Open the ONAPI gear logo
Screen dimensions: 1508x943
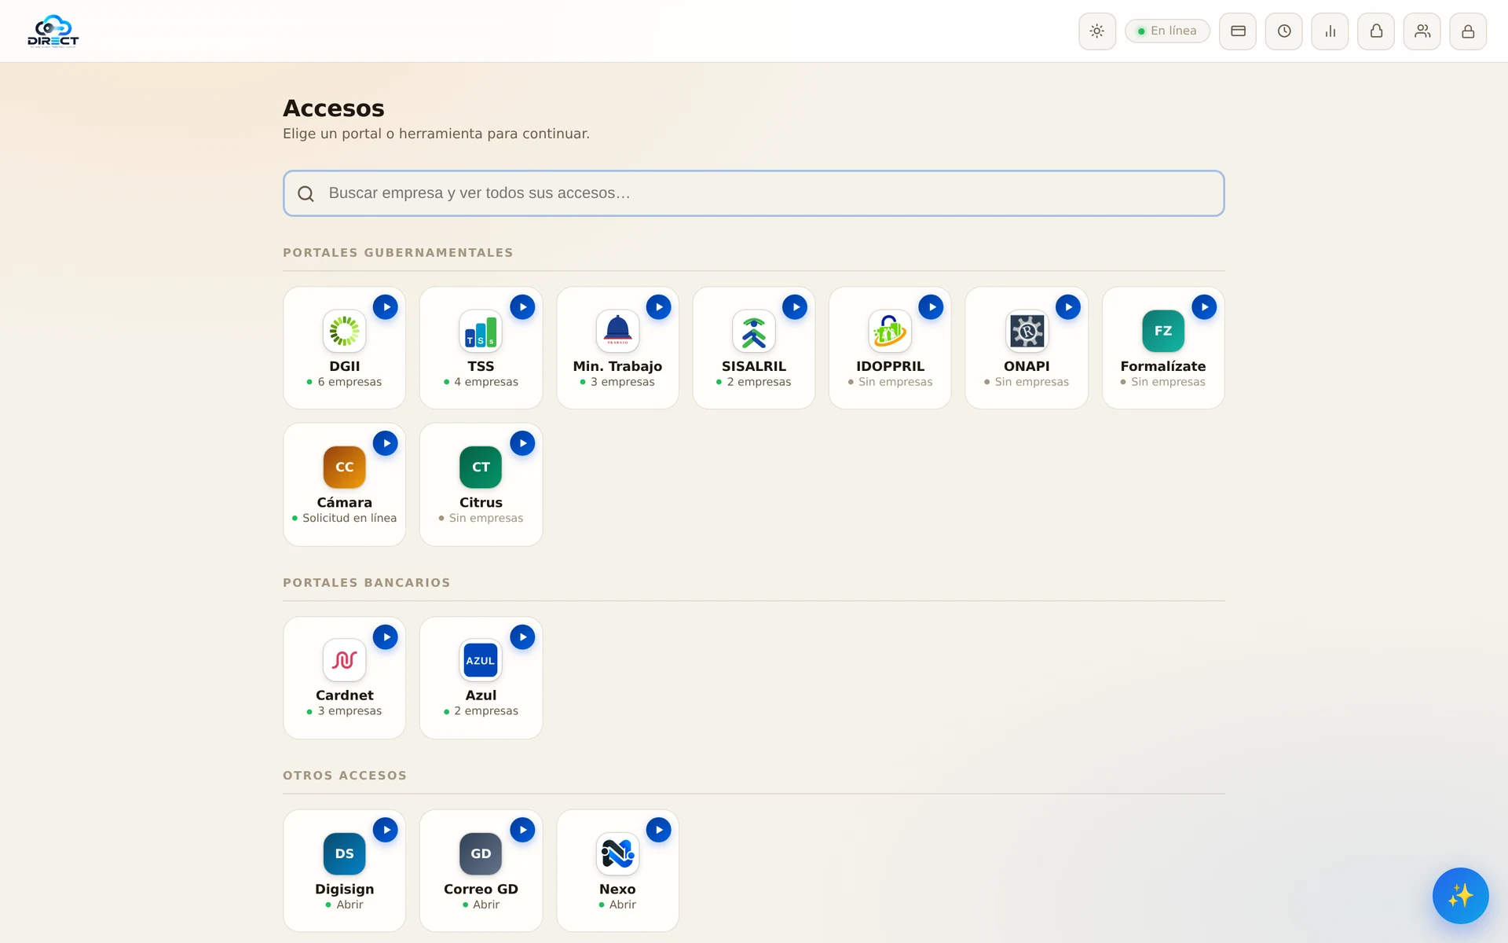pos(1027,331)
